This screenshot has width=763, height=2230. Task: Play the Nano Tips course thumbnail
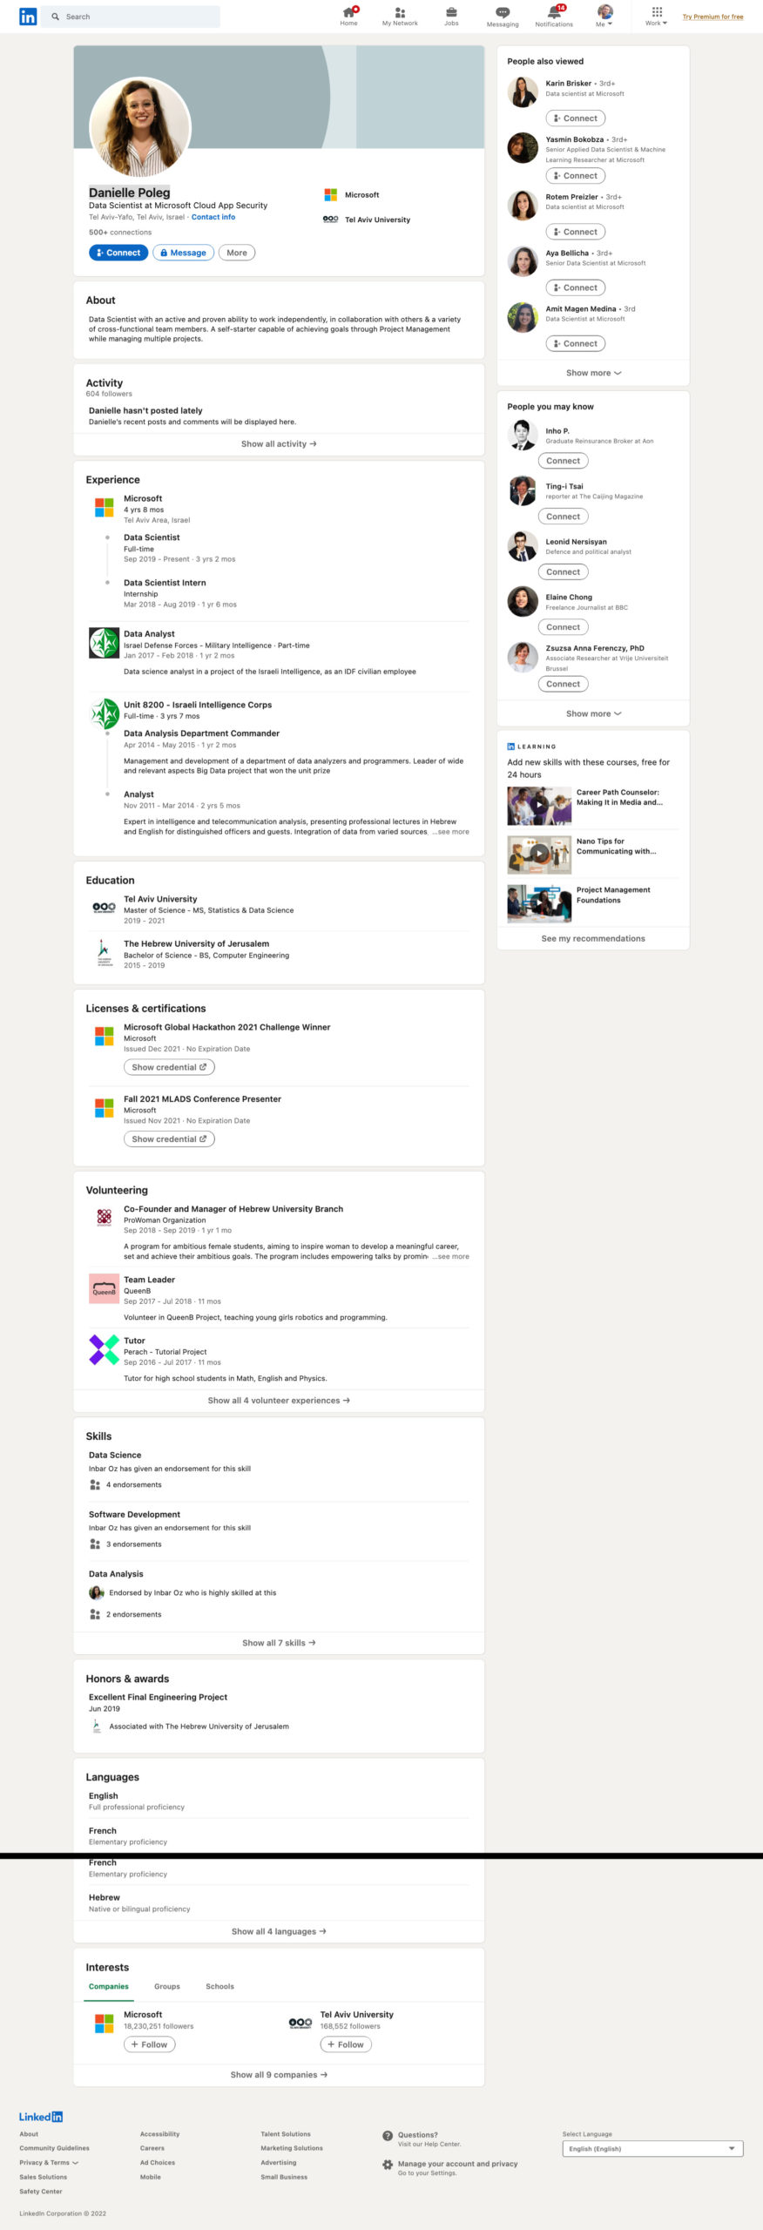point(539,854)
